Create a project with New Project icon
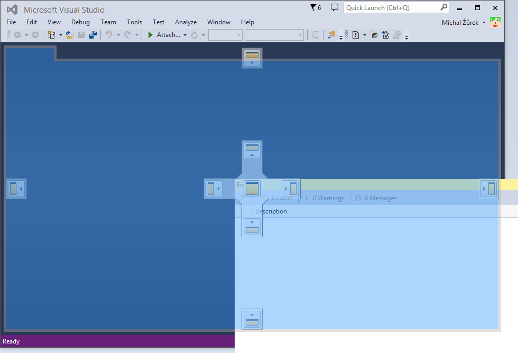Screen dimensions: 518x353 point(52,34)
